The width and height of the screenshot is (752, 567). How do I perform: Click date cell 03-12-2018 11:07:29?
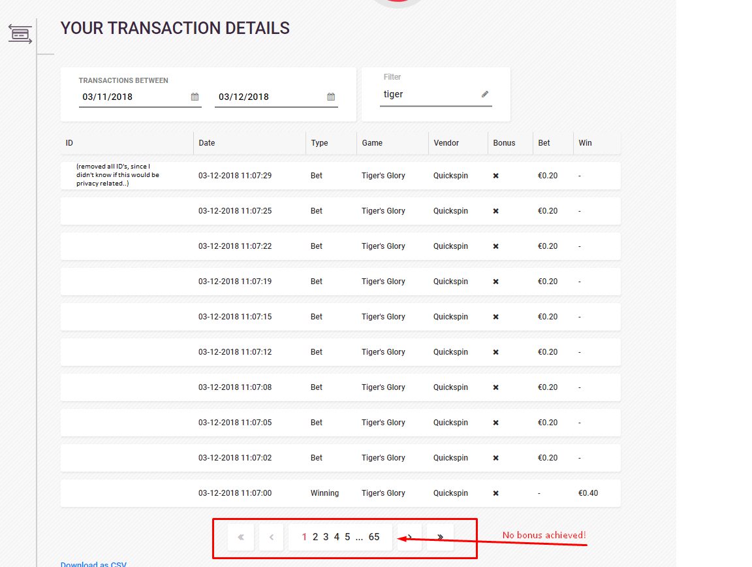coord(235,176)
